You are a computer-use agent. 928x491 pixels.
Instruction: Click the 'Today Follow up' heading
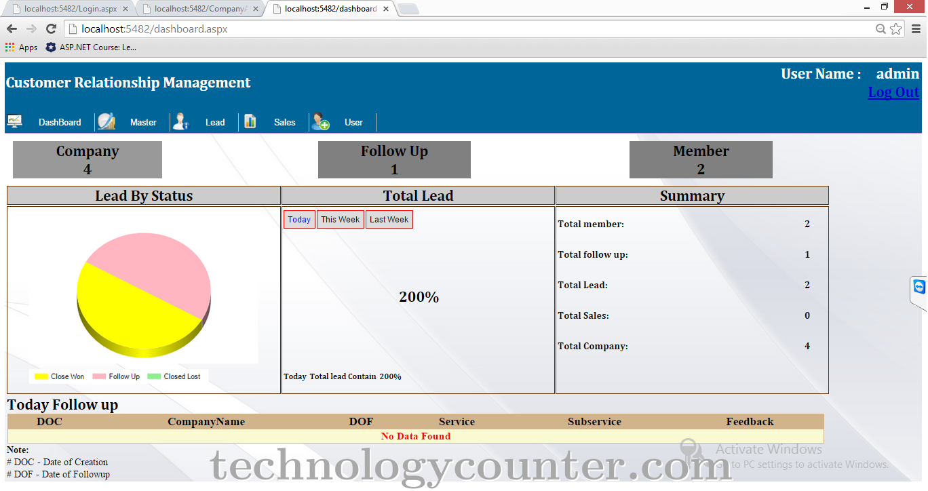coord(62,405)
